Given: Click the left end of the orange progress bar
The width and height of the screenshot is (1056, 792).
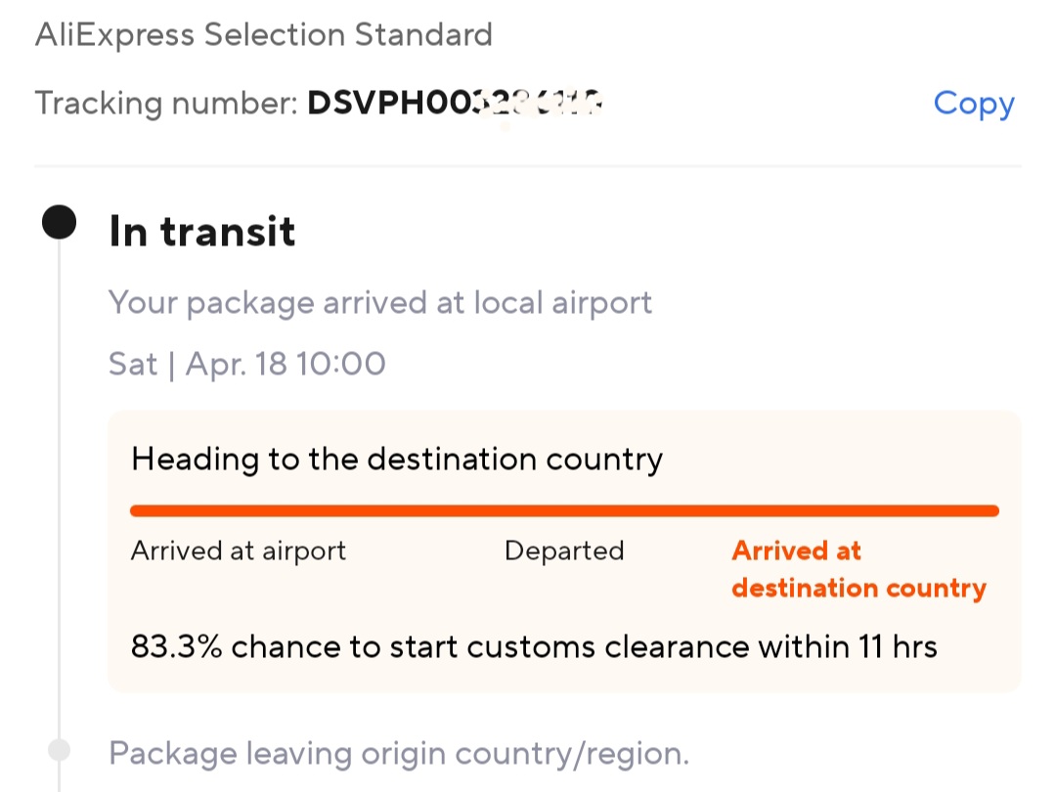Looking at the screenshot, I should pos(139,510).
